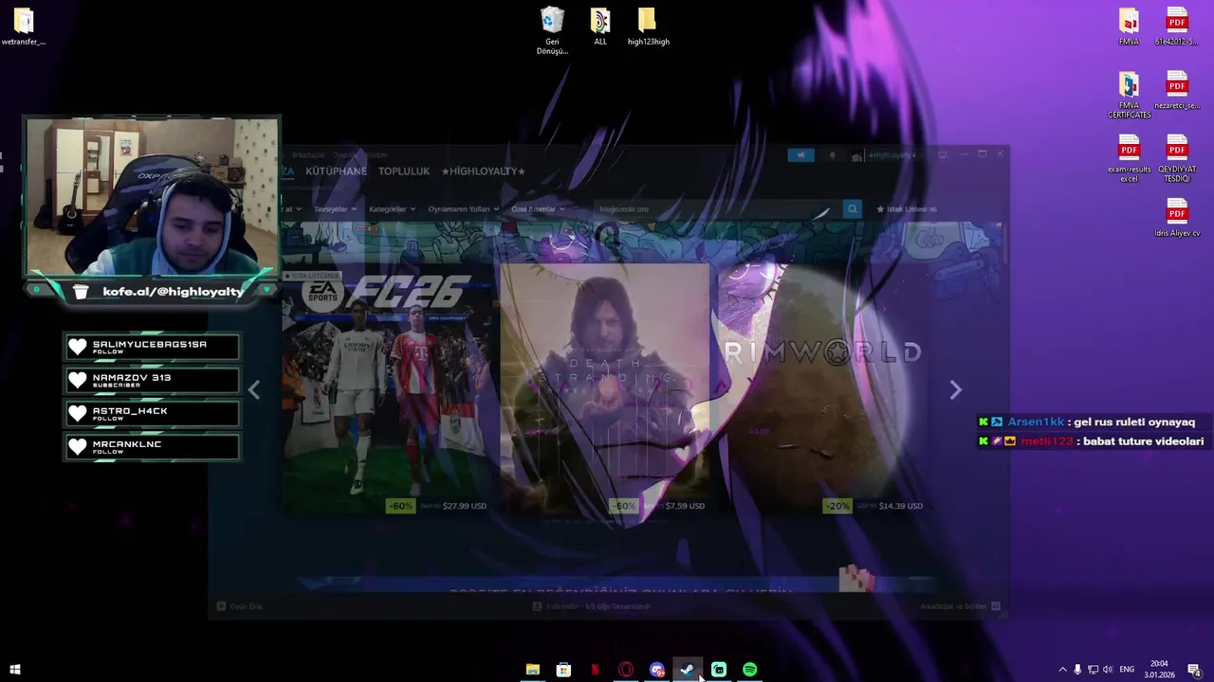The image size is (1214, 682).
Task: Open File Explorer in the taskbar
Action: click(533, 670)
